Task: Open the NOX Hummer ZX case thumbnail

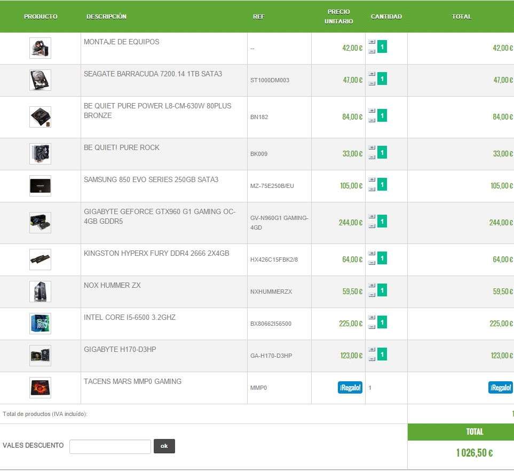Action: click(x=41, y=291)
